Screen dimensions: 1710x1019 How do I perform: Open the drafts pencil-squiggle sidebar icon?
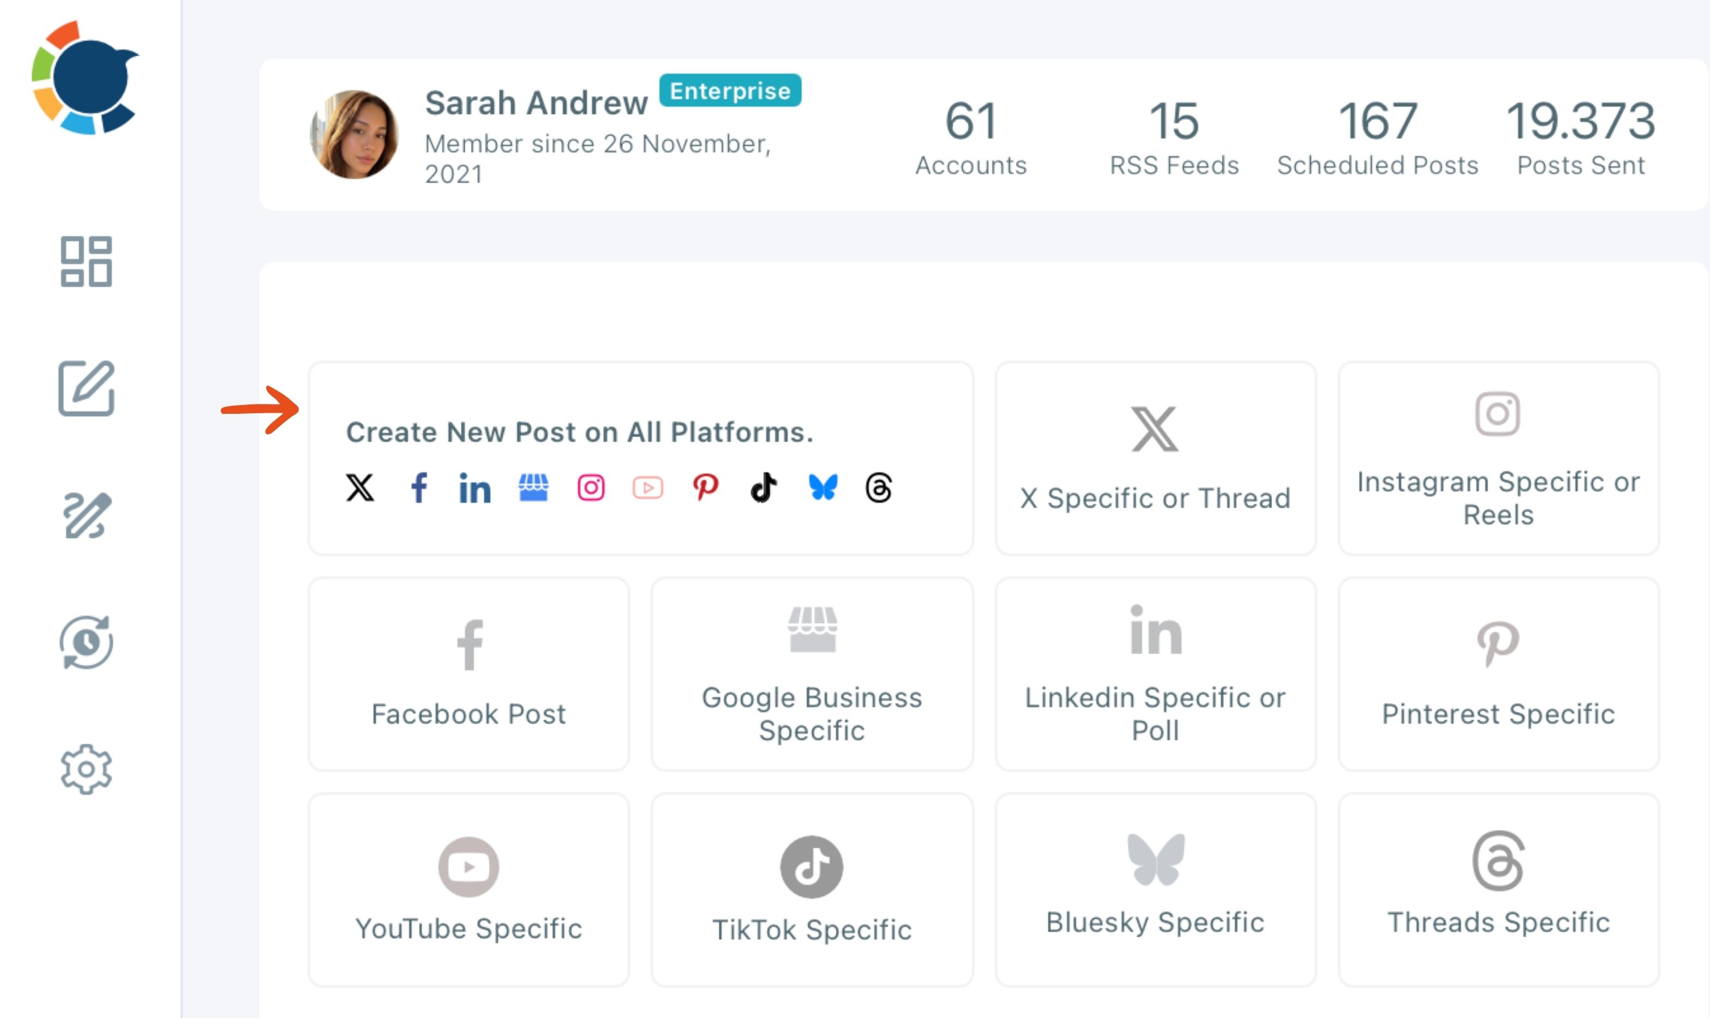(87, 515)
